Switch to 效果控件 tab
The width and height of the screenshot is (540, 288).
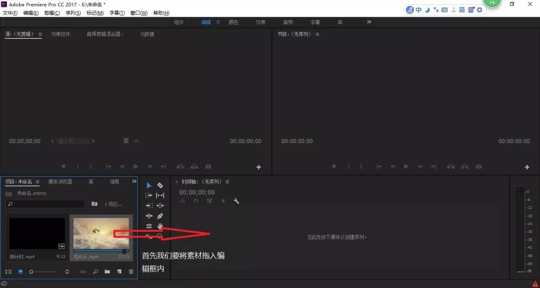[x=60, y=34]
